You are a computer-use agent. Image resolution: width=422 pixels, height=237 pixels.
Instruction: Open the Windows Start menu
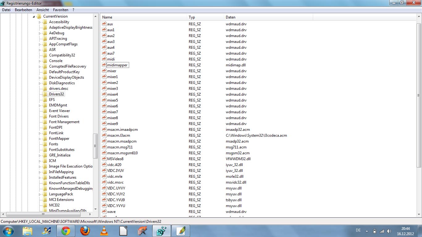(8, 231)
